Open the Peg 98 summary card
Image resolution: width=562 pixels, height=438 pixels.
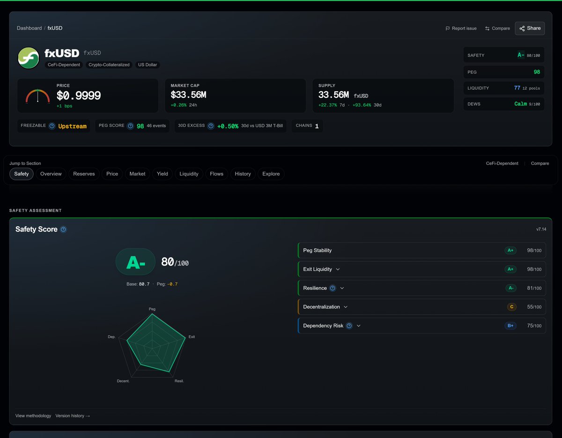504,72
